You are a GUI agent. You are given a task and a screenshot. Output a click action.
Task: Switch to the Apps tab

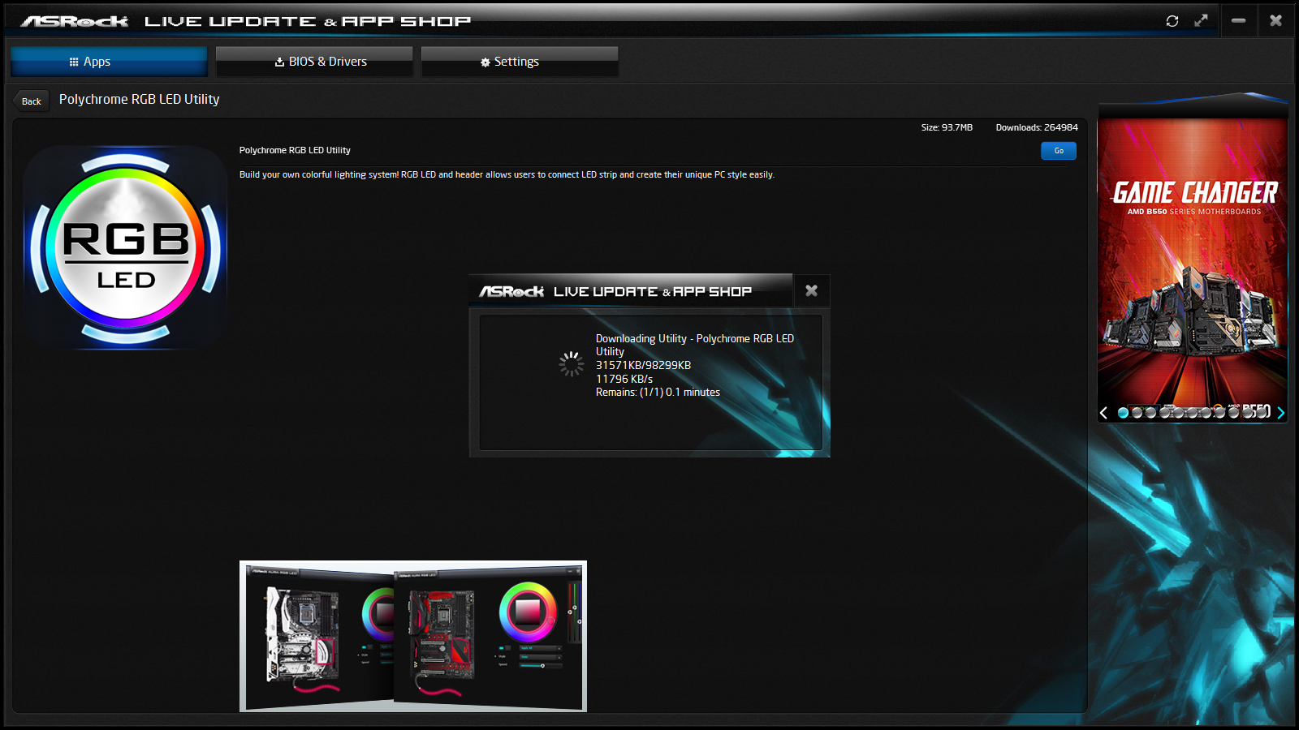click(x=109, y=62)
